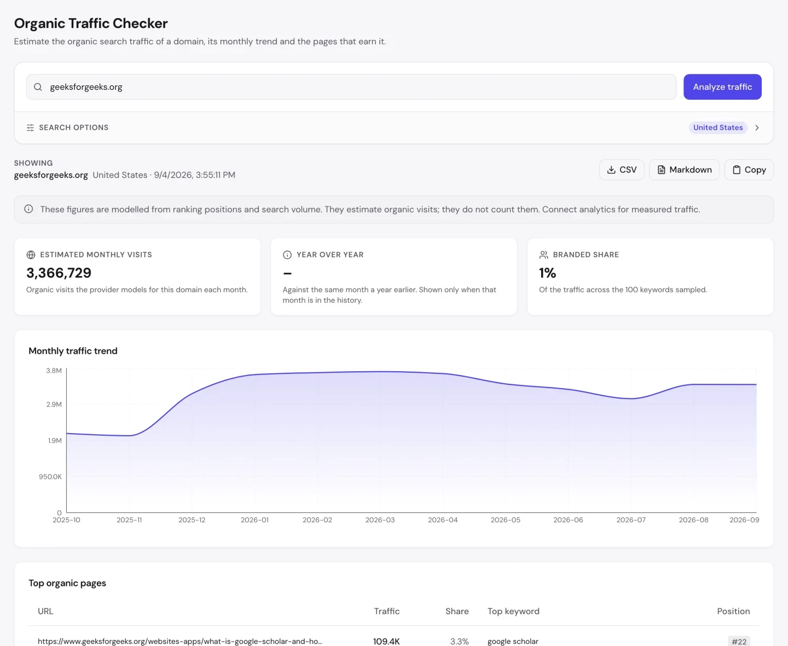The width and height of the screenshot is (788, 646).
Task: Expand the SEARCH OPTIONS section
Action: [x=393, y=128]
